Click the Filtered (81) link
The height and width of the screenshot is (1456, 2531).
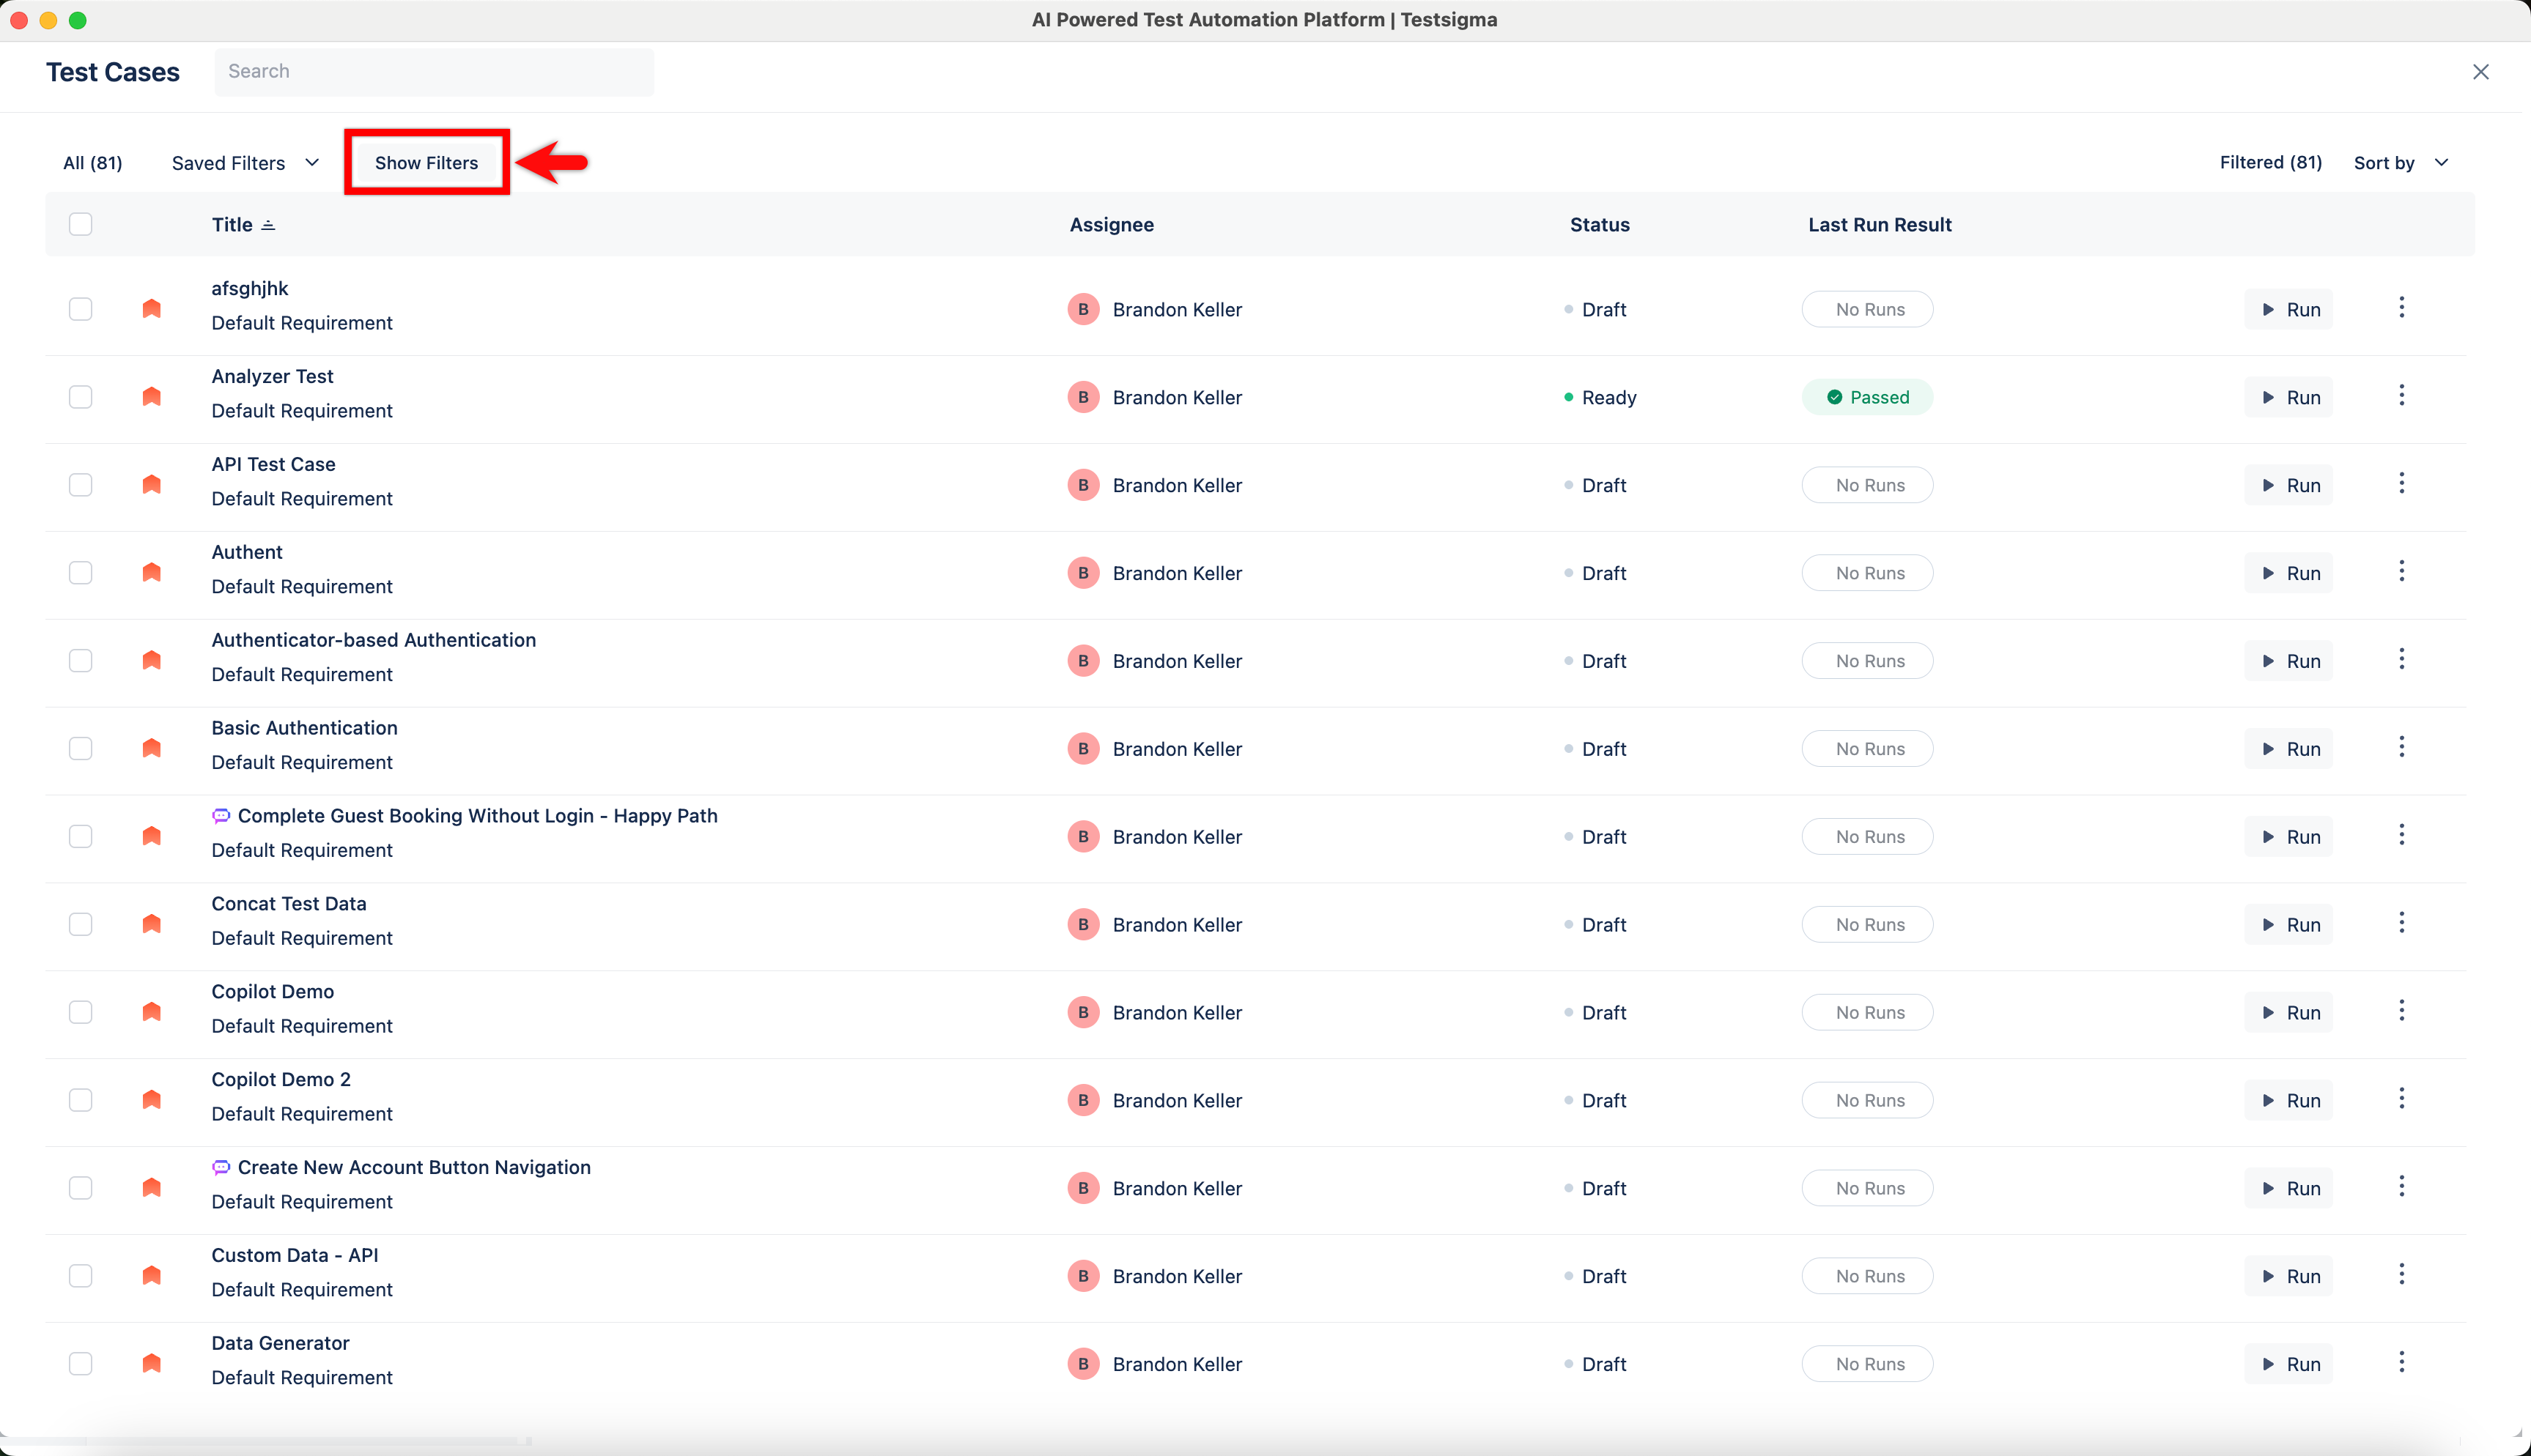(x=2271, y=162)
